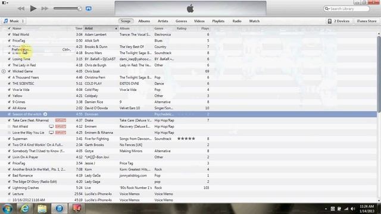381x214 pixels.
Task: Click the Play button
Action: coord(33,8)
